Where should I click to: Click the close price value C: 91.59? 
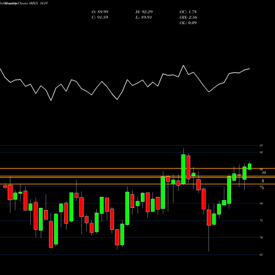pos(100,18)
